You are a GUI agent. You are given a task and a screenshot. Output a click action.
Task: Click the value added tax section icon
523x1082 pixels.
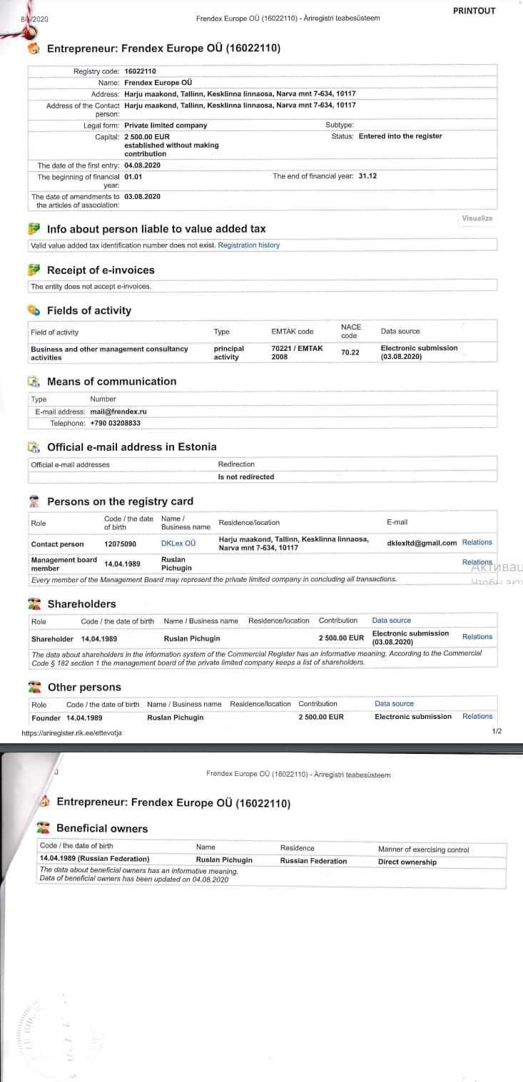pyautogui.click(x=34, y=229)
